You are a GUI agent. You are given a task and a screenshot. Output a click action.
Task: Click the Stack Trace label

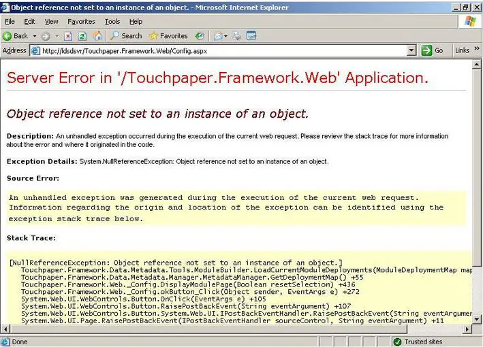pos(31,238)
